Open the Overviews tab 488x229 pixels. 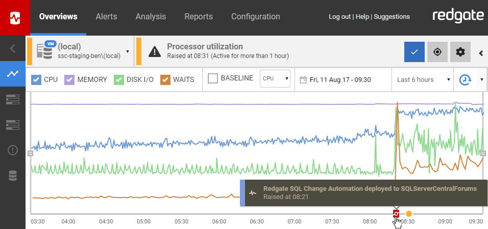pos(58,16)
